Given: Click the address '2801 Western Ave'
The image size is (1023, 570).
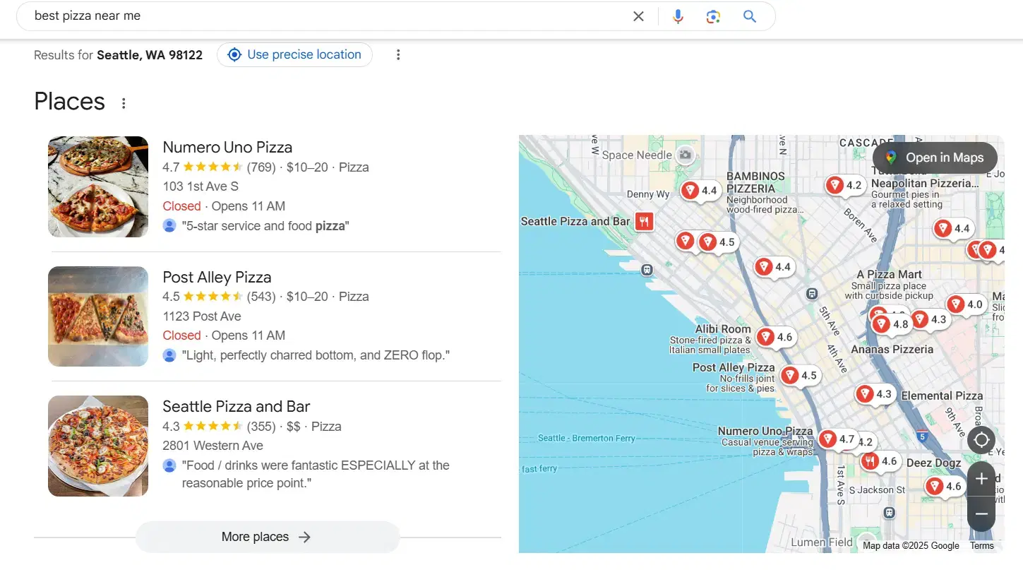Looking at the screenshot, I should click(x=213, y=446).
